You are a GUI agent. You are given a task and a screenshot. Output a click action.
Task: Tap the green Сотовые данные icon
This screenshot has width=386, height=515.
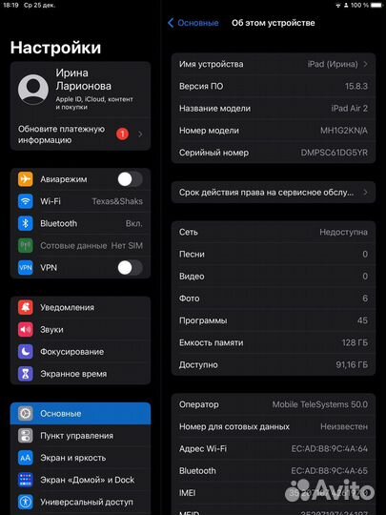pos(26,245)
